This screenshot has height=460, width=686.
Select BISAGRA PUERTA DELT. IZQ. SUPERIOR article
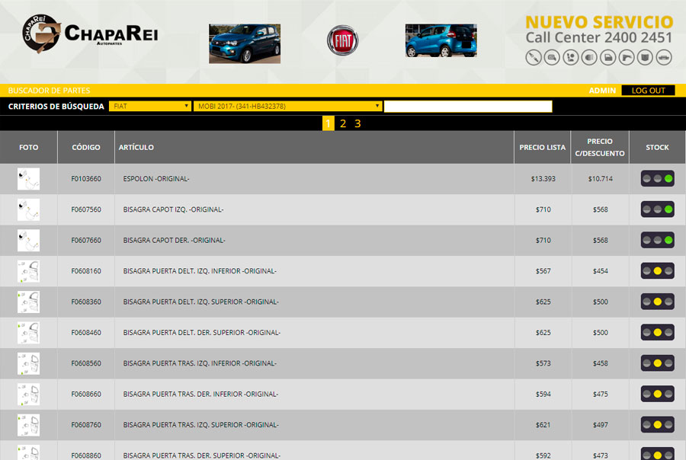click(x=200, y=302)
